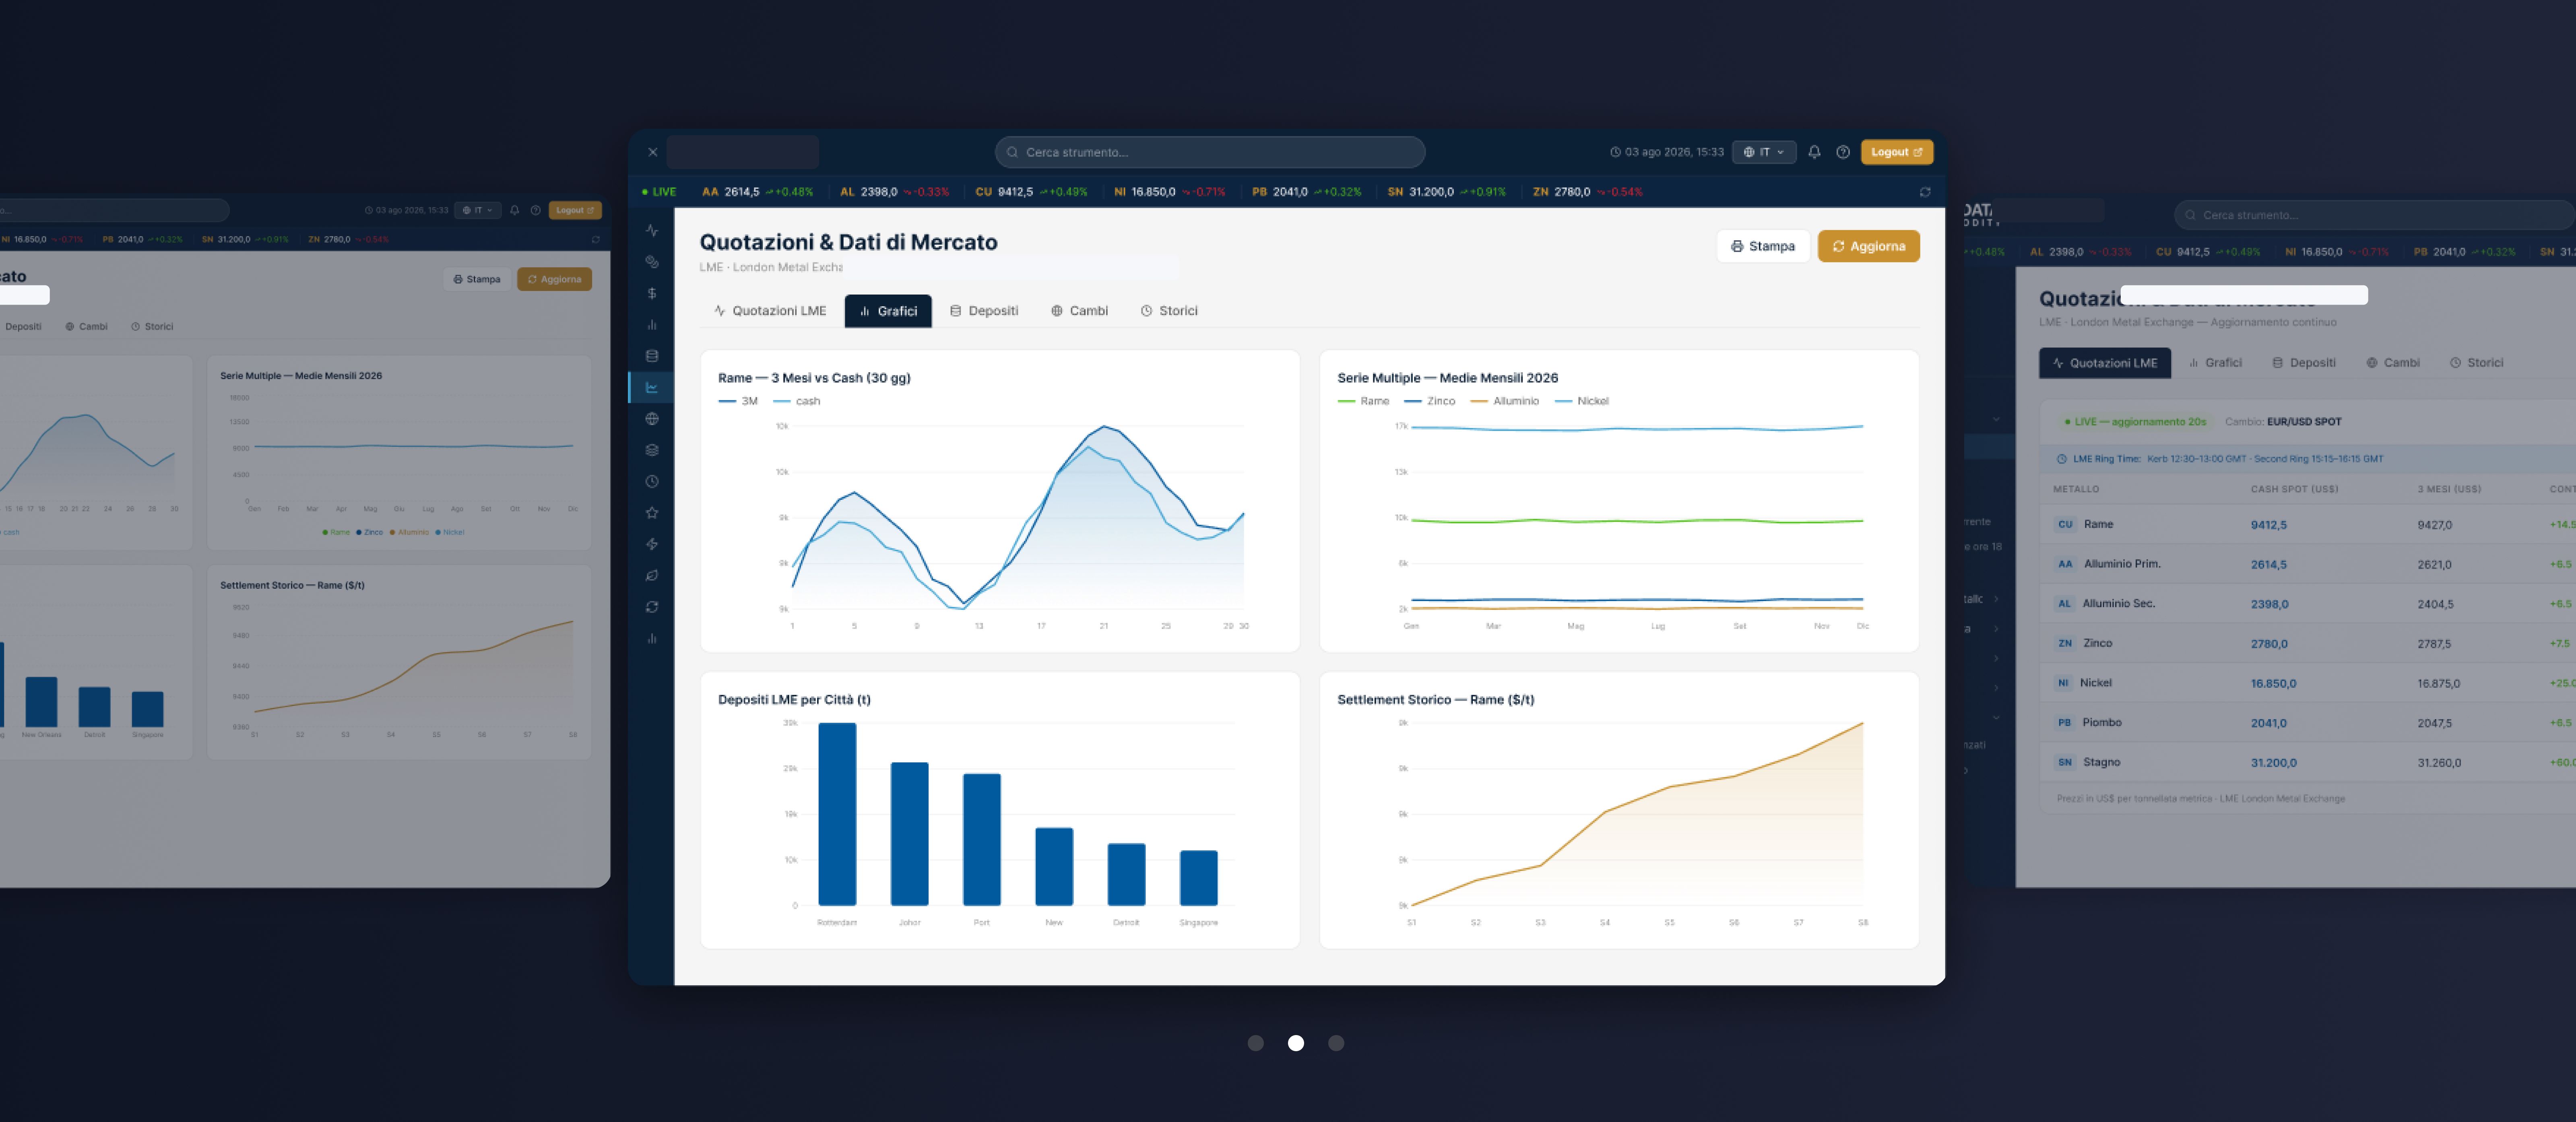
Task: Toggle Zinco legend in Serie Multiple chart
Action: coord(1430,401)
